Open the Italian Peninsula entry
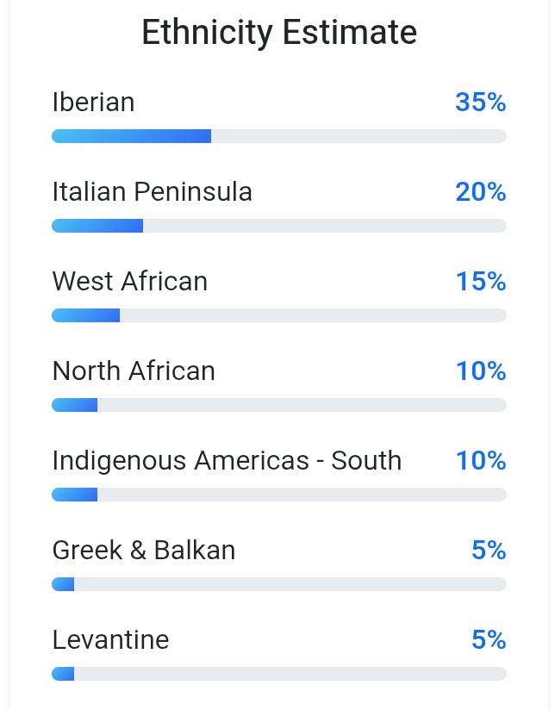The width and height of the screenshot is (555, 710). click(152, 192)
